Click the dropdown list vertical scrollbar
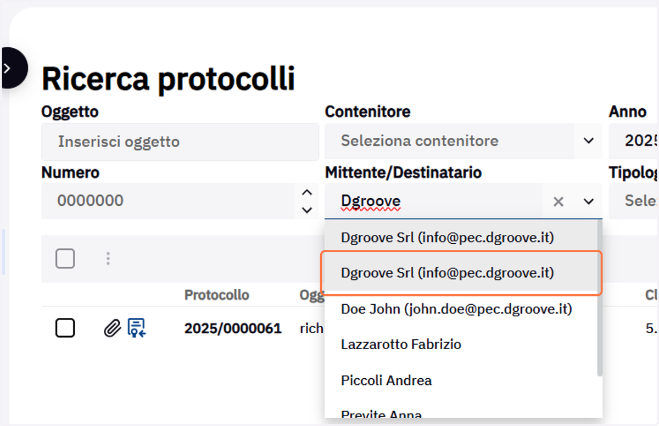This screenshot has width=659, height=426. [x=600, y=298]
